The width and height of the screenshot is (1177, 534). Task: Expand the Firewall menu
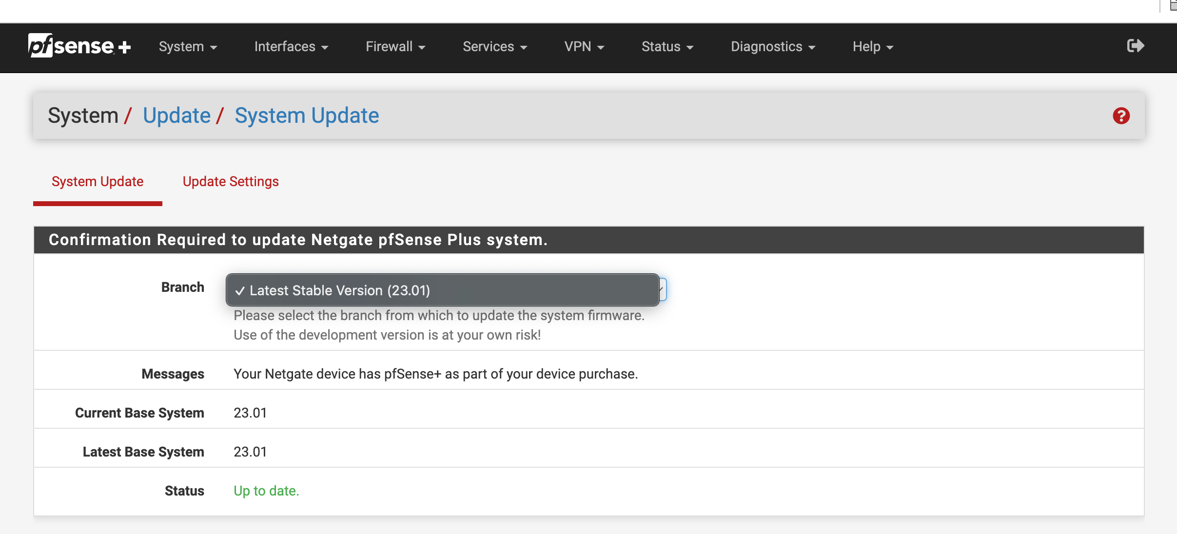point(395,47)
